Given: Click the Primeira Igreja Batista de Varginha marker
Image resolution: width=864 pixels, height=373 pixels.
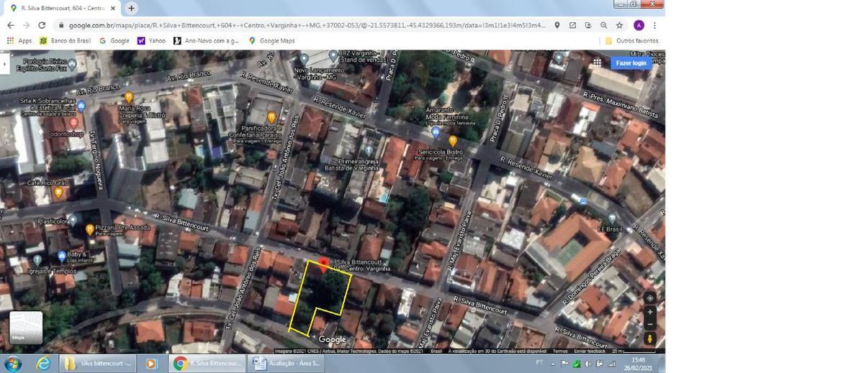Looking at the screenshot, I should [x=368, y=149].
